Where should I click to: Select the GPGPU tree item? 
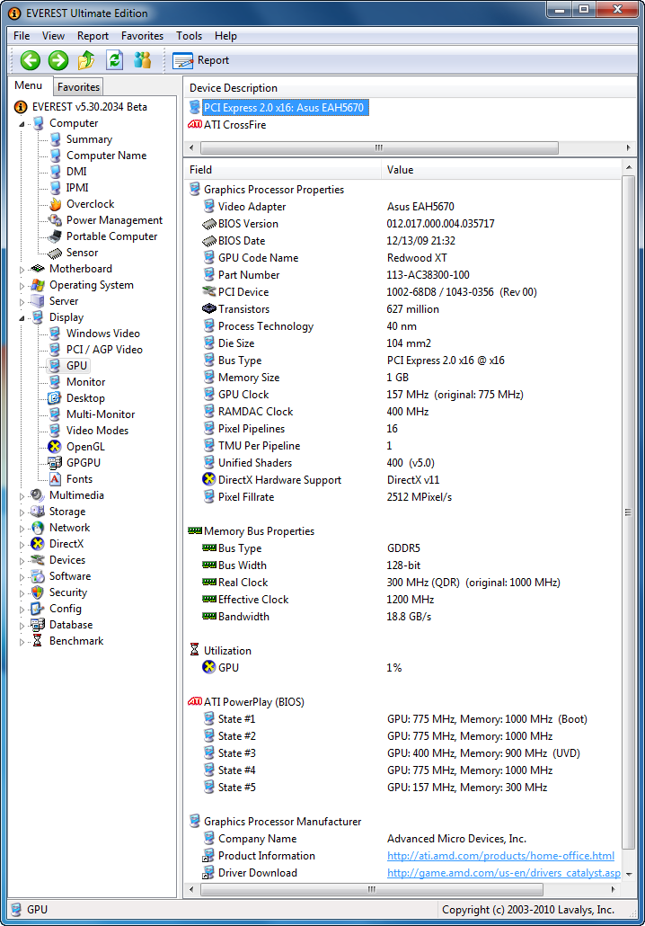click(x=84, y=463)
